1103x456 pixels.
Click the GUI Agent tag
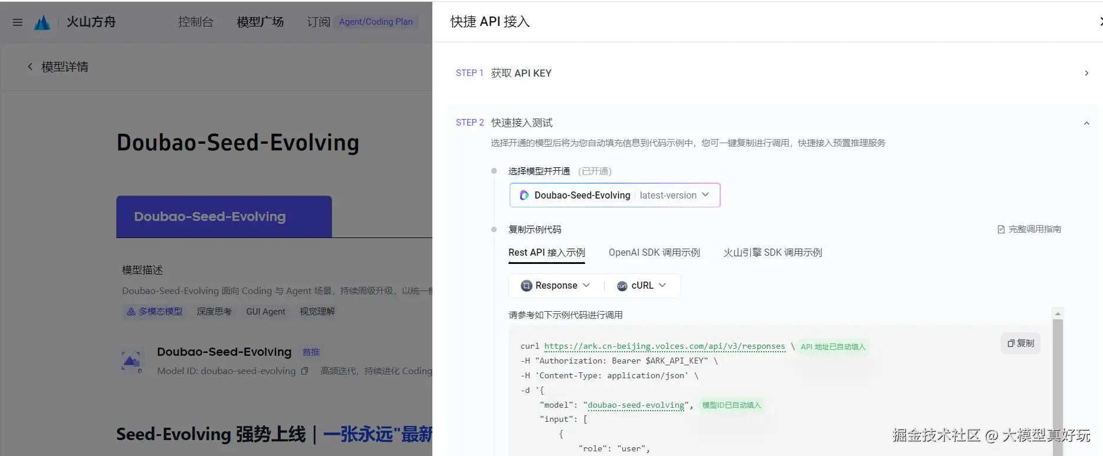click(x=265, y=311)
